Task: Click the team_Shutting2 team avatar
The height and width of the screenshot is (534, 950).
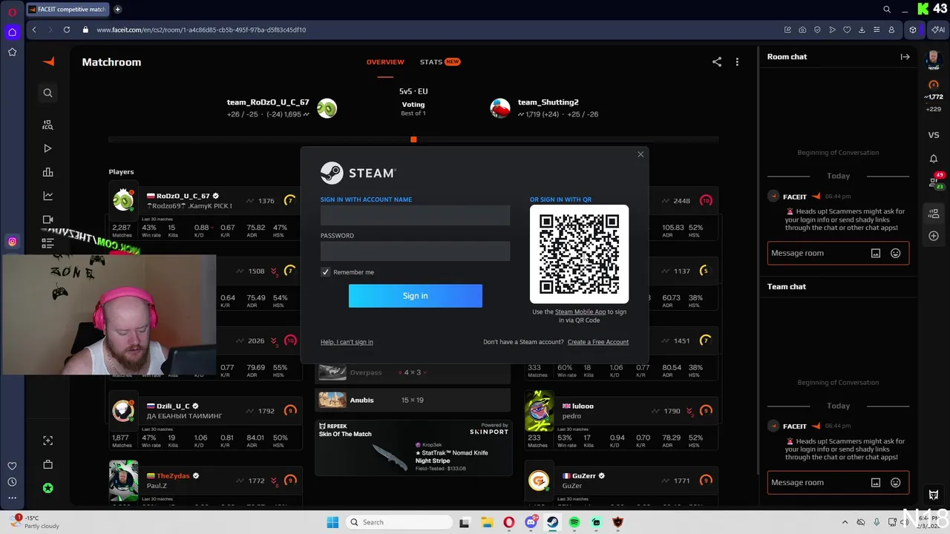Action: tap(500, 108)
